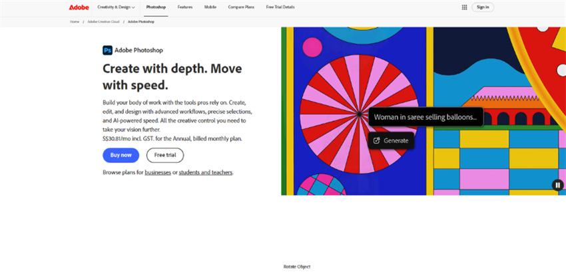Click the Sign in button
The image size is (566, 274).
(483, 7)
